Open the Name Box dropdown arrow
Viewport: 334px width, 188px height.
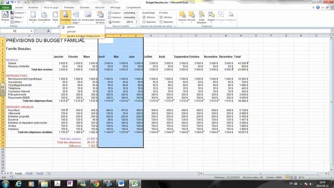(31, 31)
